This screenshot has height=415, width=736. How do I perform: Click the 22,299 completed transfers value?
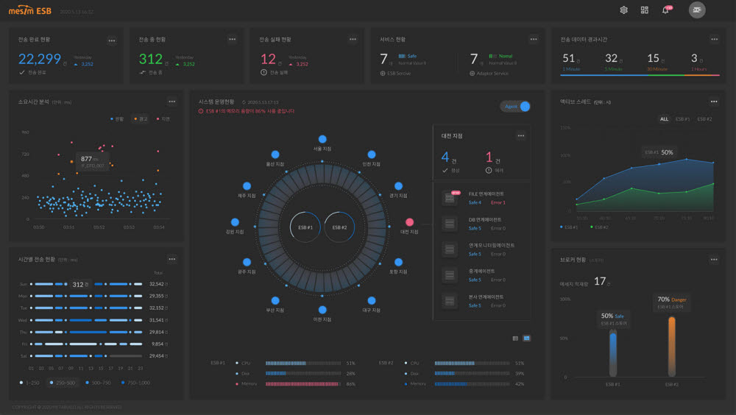pyautogui.click(x=40, y=59)
